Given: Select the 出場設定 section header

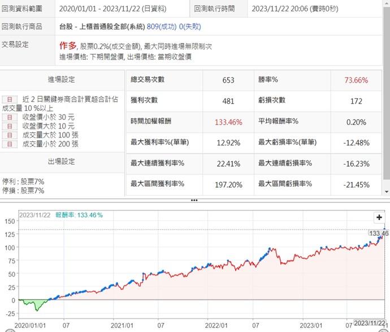Looking at the screenshot, I should point(62,162).
